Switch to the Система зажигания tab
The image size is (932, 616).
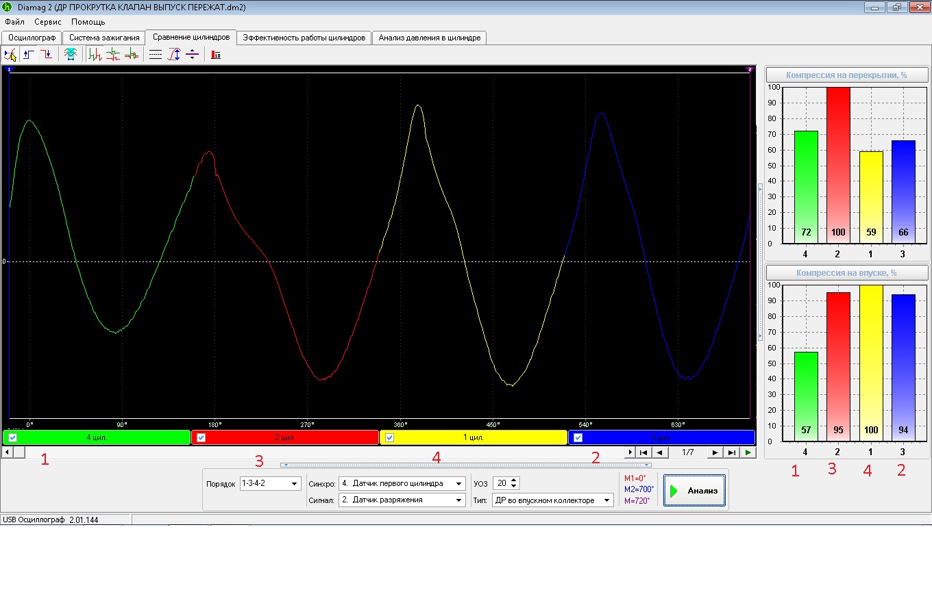(104, 38)
